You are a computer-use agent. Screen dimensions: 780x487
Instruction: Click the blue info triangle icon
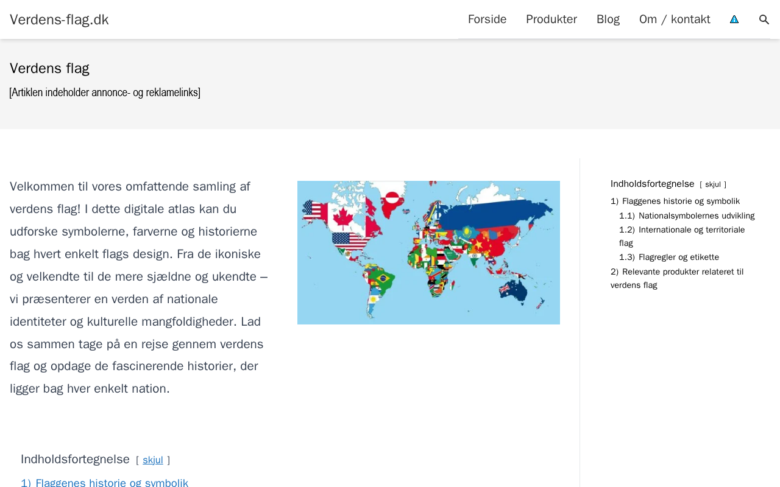coord(734,19)
